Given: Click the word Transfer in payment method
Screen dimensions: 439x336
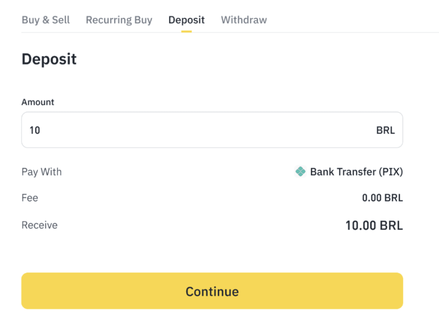Looking at the screenshot, I should (357, 172).
